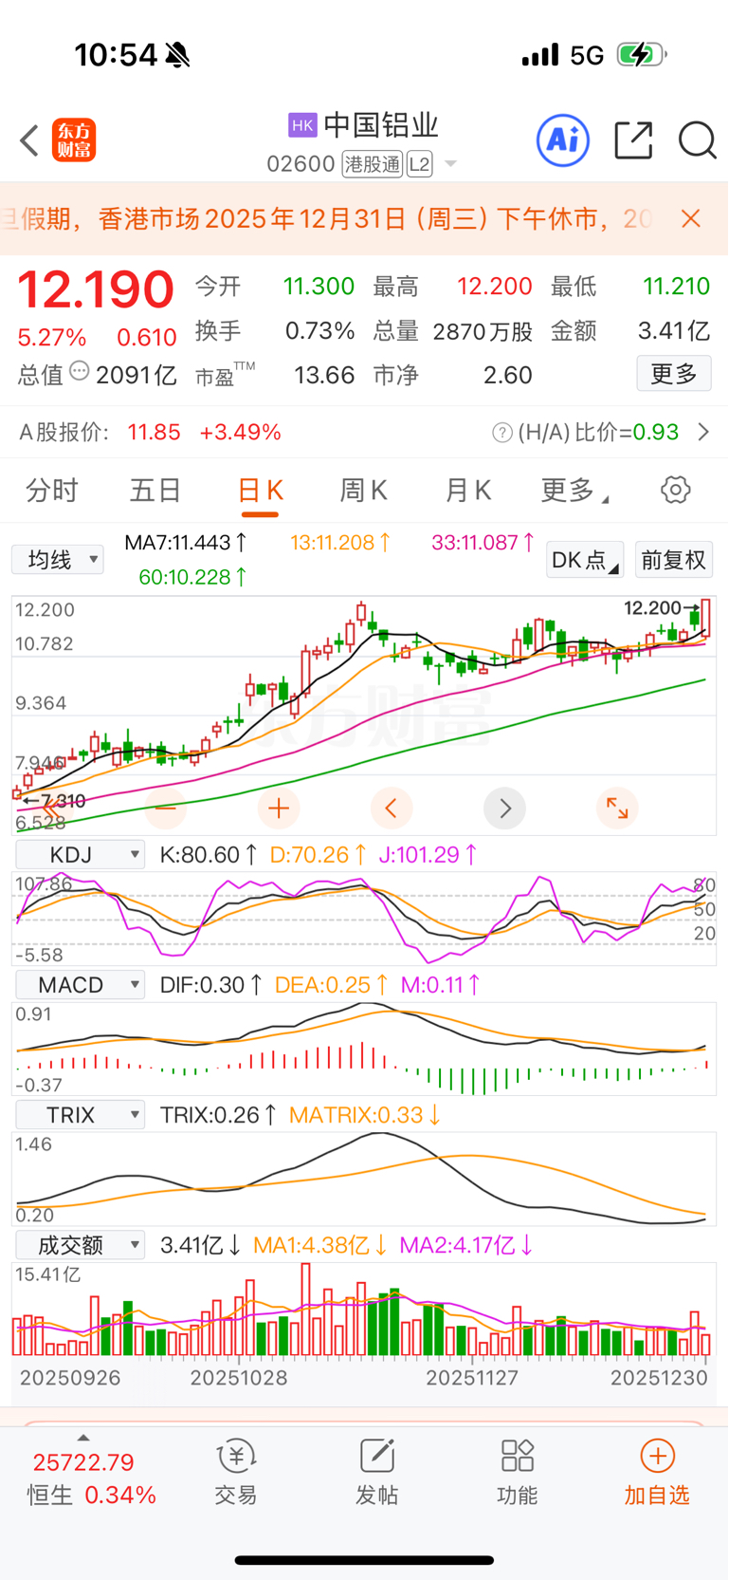This screenshot has width=729, height=1580.
Task: Zoom in chart with plus button
Action: click(x=279, y=809)
